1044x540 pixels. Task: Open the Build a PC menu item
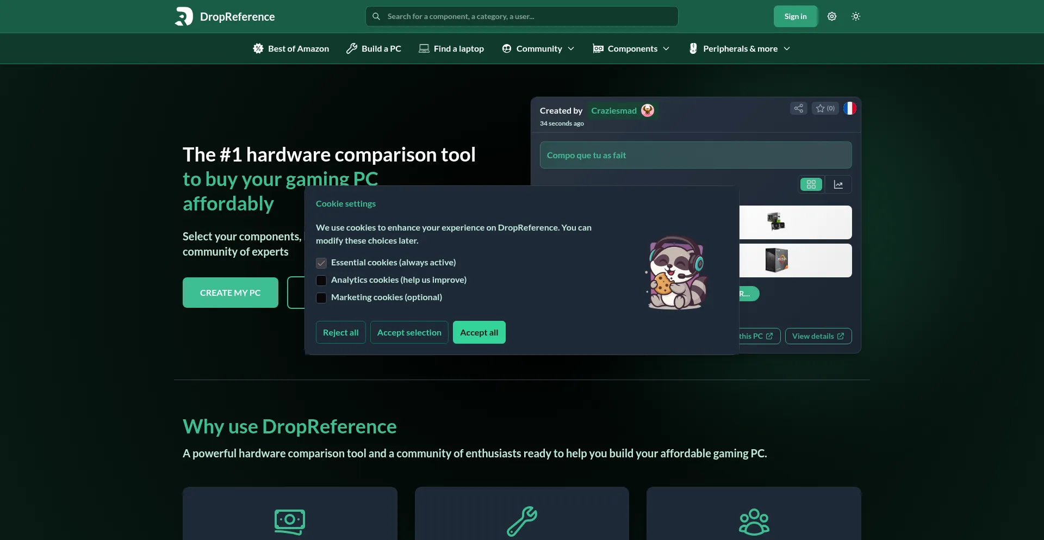[374, 48]
